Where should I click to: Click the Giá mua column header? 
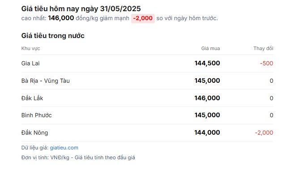211,48
